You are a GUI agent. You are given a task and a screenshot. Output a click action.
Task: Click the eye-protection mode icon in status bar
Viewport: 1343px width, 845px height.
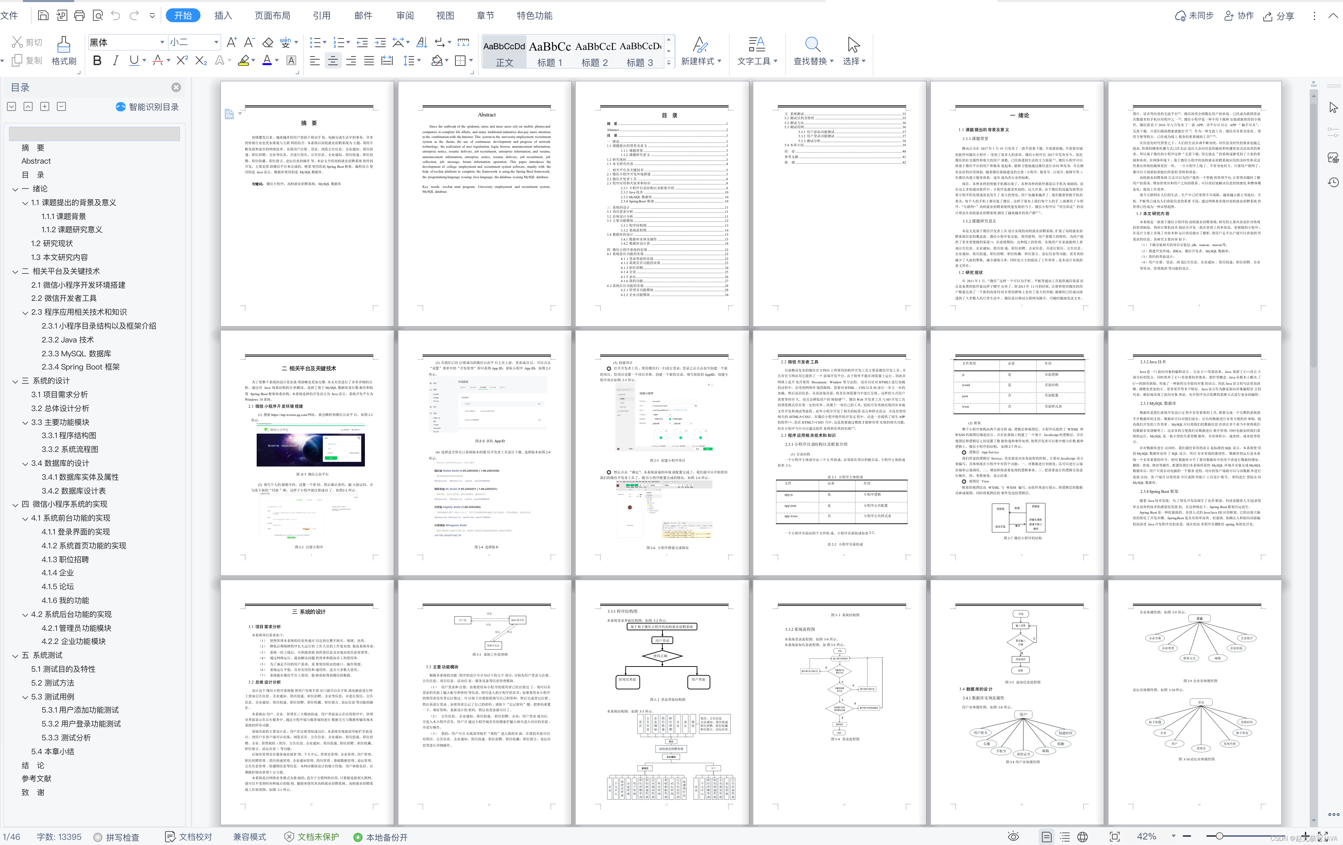[1013, 836]
